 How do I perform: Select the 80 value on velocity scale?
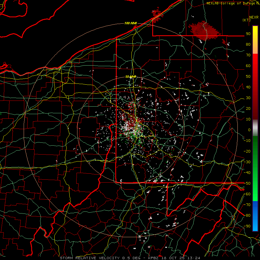[248, 44]
